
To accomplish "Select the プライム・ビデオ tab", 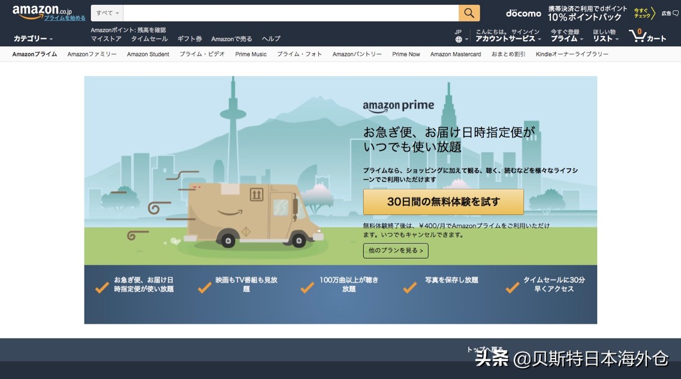I will point(202,54).
